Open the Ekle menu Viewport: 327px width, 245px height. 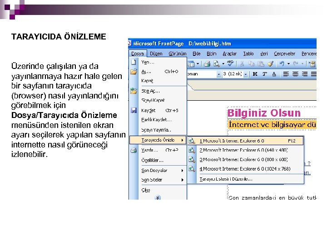[x=197, y=54]
